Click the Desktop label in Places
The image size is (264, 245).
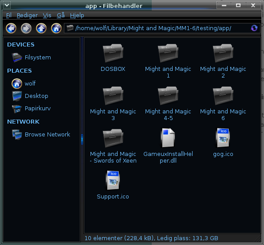click(36, 96)
